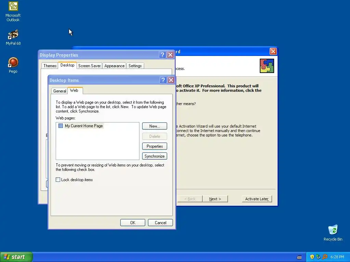Open the Themes tab in Display Properties
This screenshot has width=350, height=262.
[50, 66]
